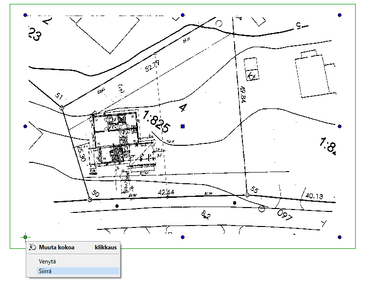Image resolution: width=378 pixels, height=296 pixels.
Task: Click the boundary marker circle at point 50
Action: (89, 199)
